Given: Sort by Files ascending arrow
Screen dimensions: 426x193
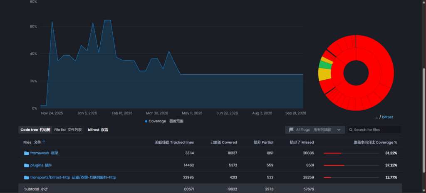Looking at the screenshot, I should (x=44, y=142).
